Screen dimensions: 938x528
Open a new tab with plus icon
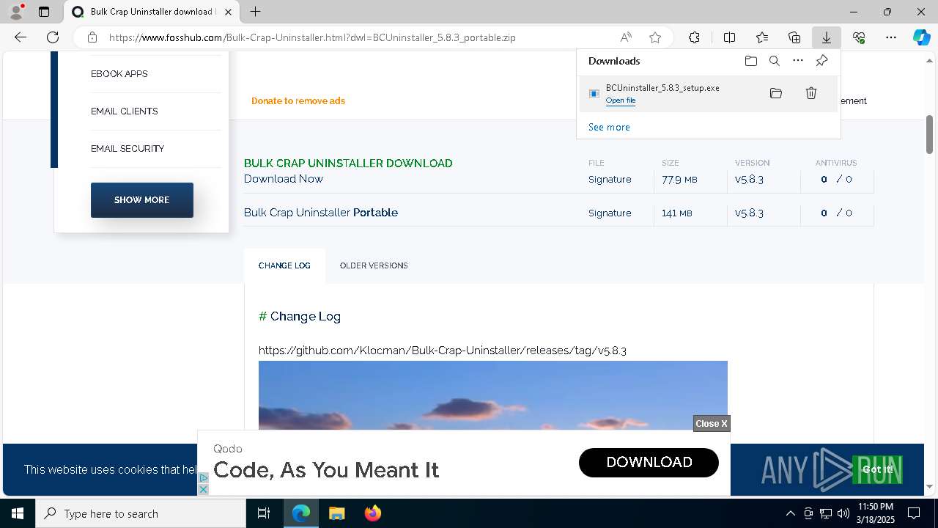point(255,12)
